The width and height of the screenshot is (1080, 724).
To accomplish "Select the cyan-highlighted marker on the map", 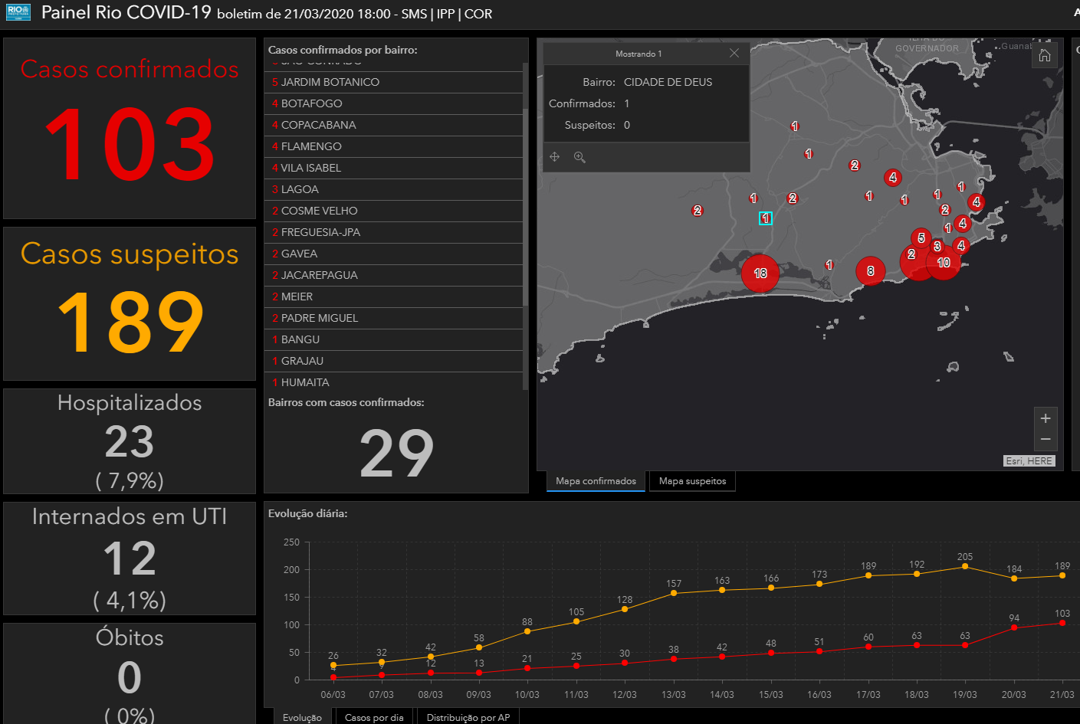I will tap(765, 218).
